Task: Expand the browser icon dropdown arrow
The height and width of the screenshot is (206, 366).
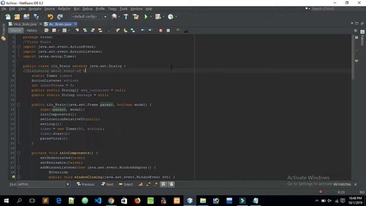Action: coord(119,17)
